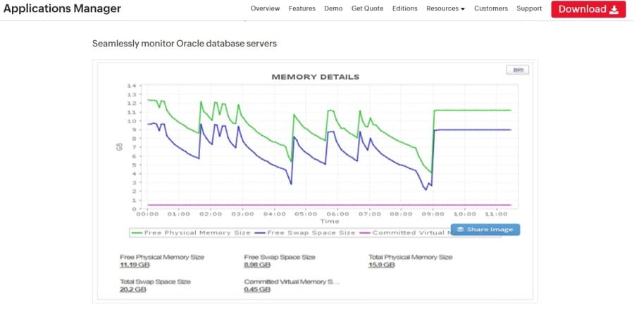Select the Free Swap Space Size legend entry
The image size is (634, 309).
tap(305, 233)
